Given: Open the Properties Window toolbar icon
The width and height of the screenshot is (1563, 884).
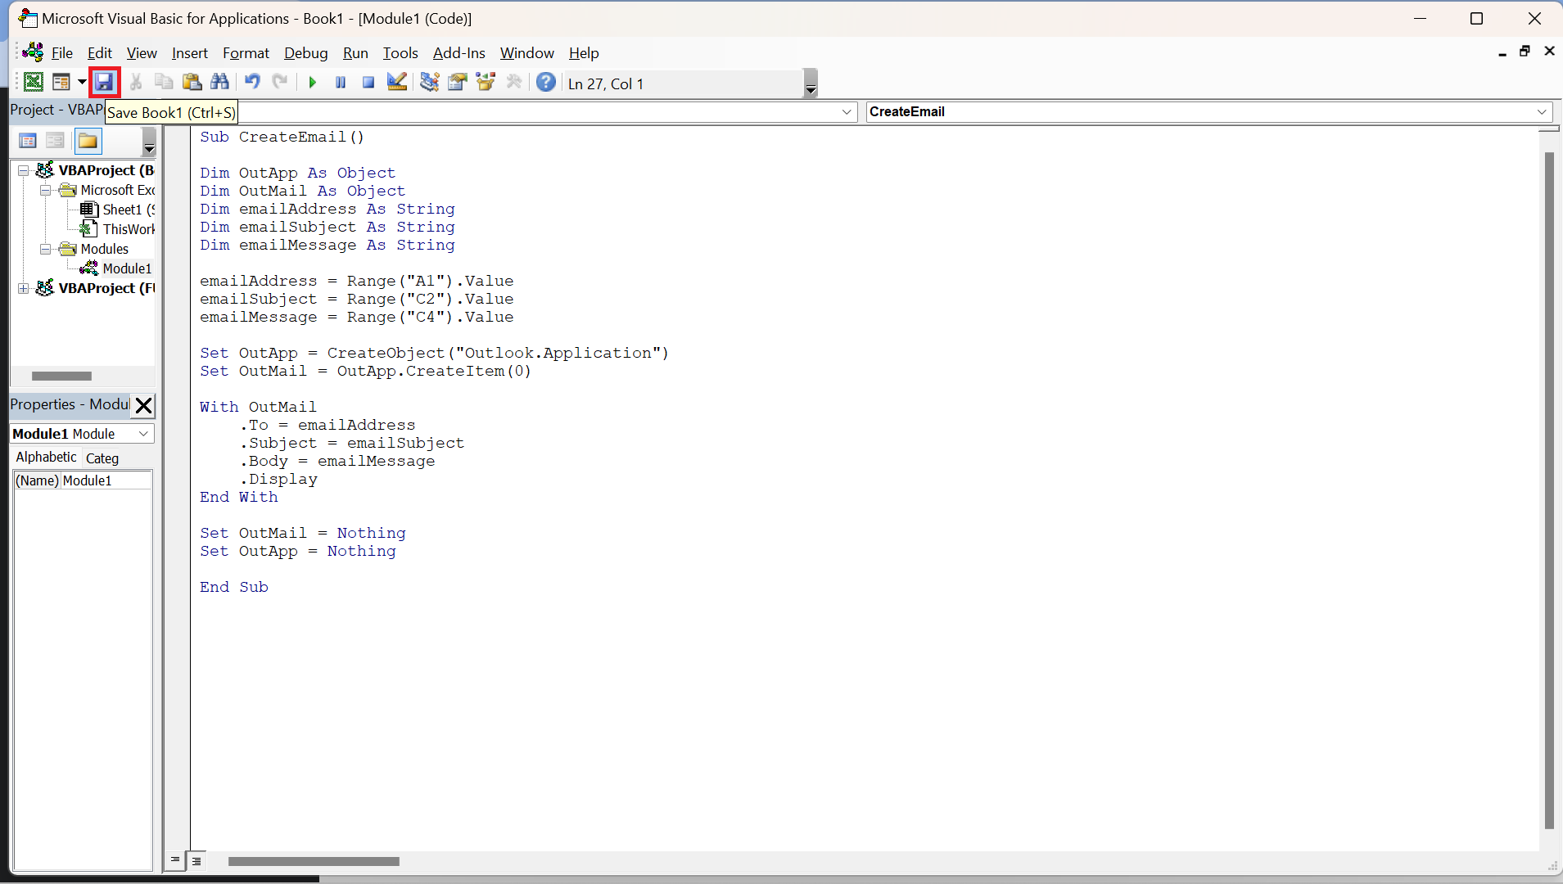Looking at the screenshot, I should 458,82.
